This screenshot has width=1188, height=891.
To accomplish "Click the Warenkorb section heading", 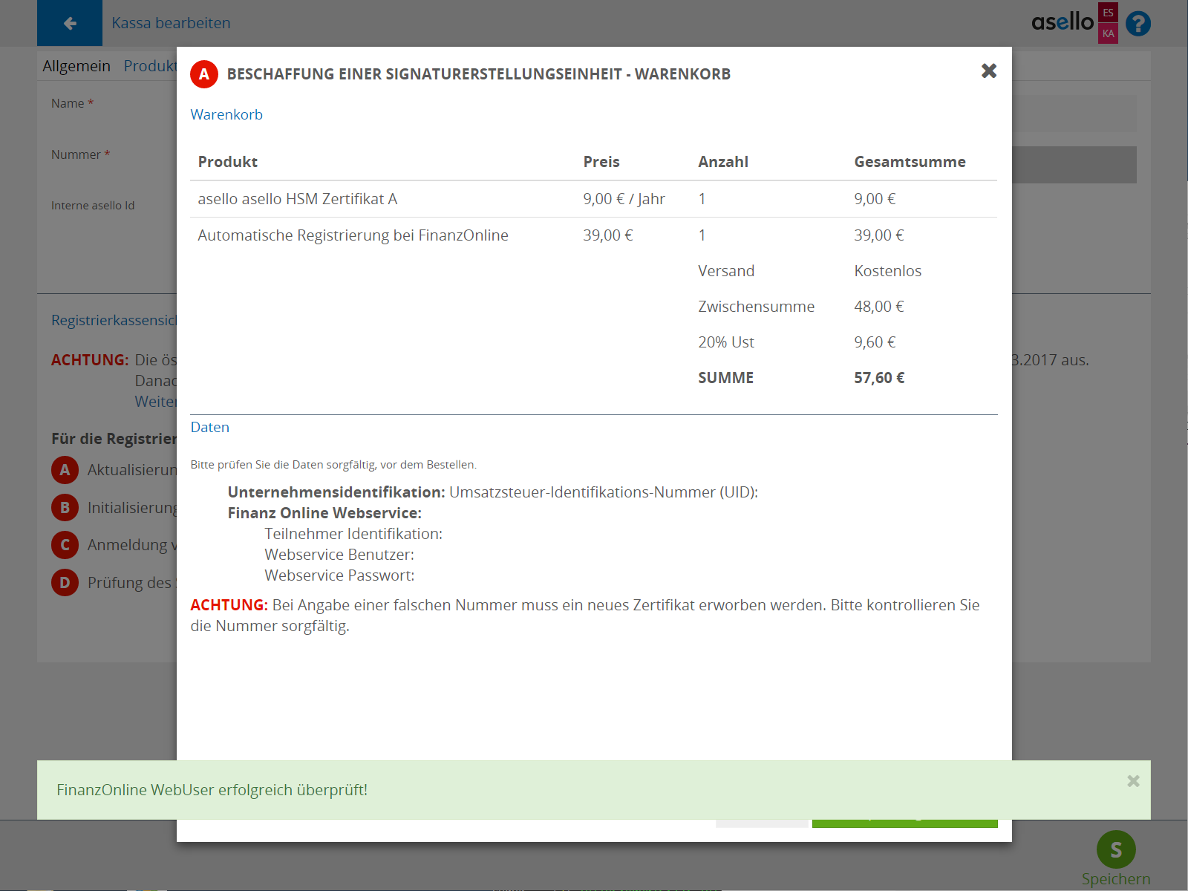I will (226, 115).
